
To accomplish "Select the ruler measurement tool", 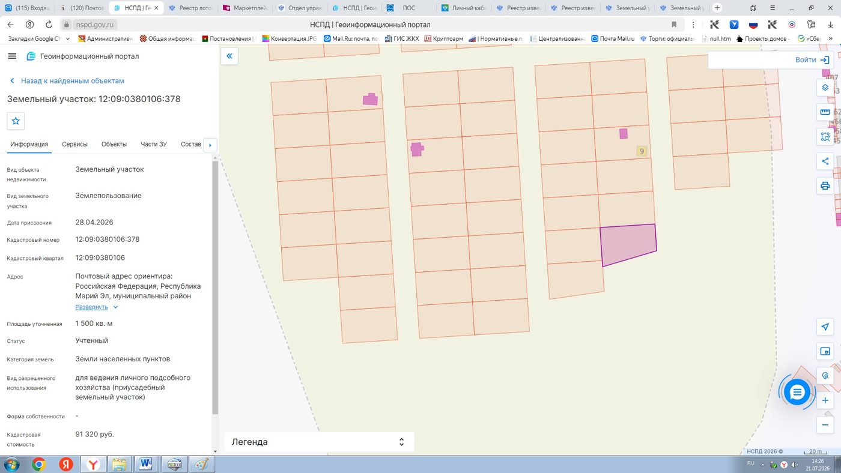I will (825, 112).
